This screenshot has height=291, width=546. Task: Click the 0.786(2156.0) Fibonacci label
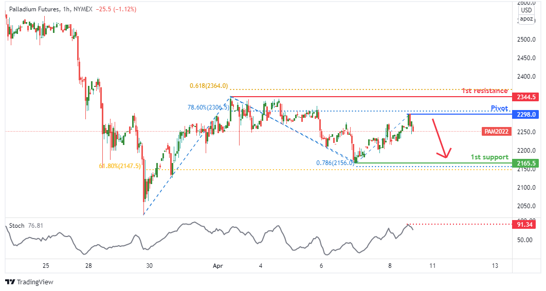coord(335,163)
